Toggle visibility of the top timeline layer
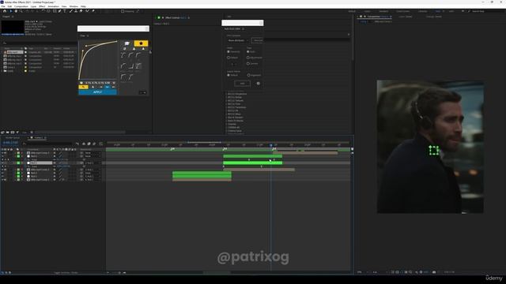 [3, 153]
